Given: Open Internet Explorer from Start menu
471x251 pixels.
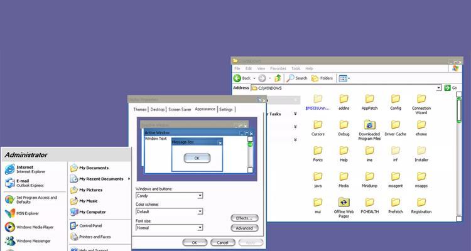Looking at the screenshot, I should 25,169.
